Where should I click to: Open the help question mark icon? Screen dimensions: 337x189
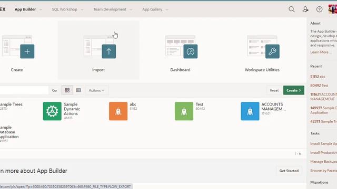click(x=319, y=9)
